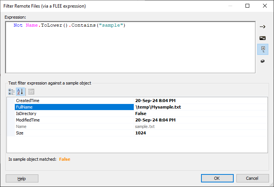Image resolution: width=274 pixels, height=187 pixels.
Task: Click the dotted arrow icon beside expression
Action: coord(263,27)
